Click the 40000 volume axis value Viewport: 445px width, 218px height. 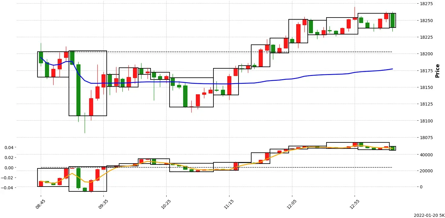[427, 155]
